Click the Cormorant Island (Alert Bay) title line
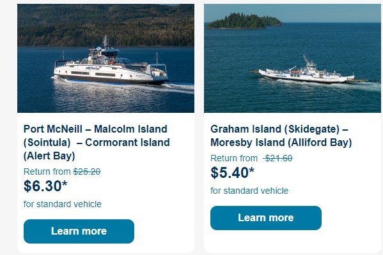 (97, 149)
